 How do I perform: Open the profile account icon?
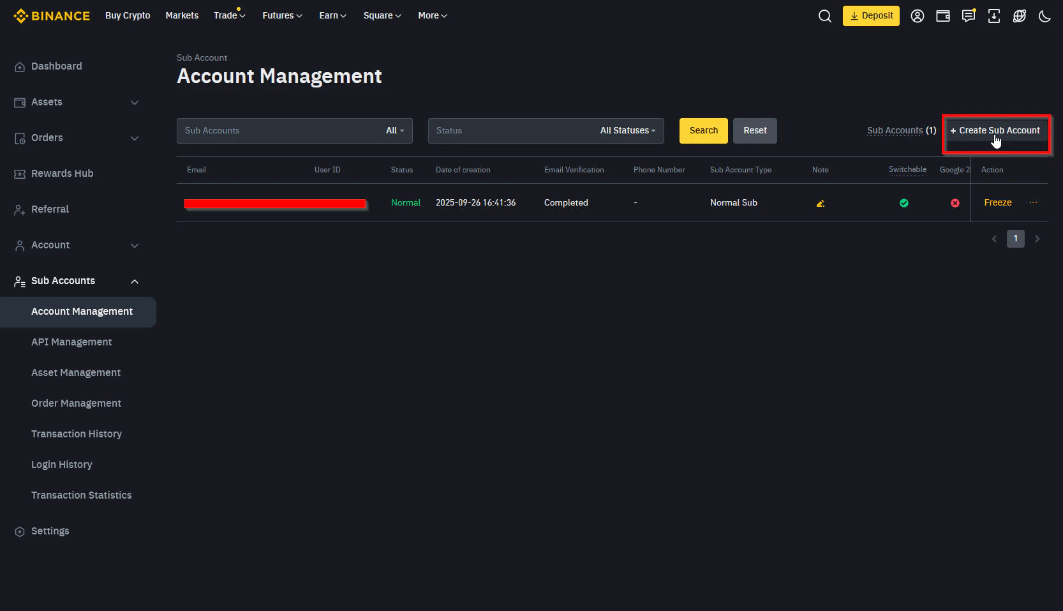click(x=917, y=15)
